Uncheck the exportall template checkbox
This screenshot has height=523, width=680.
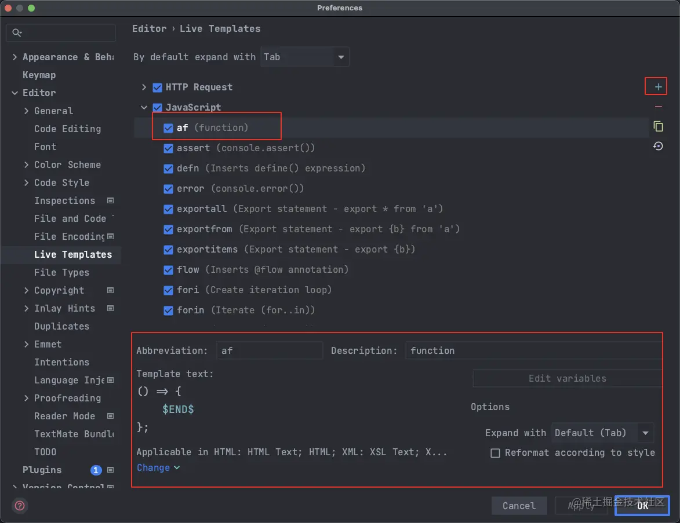(x=168, y=209)
